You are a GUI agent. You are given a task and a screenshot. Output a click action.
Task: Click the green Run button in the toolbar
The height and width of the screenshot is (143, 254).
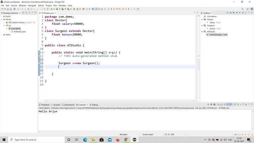[57, 9]
